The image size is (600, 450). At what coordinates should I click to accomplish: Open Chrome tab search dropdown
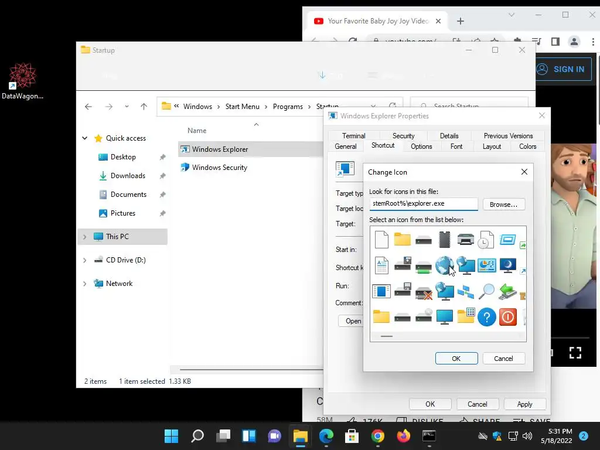[511, 15]
